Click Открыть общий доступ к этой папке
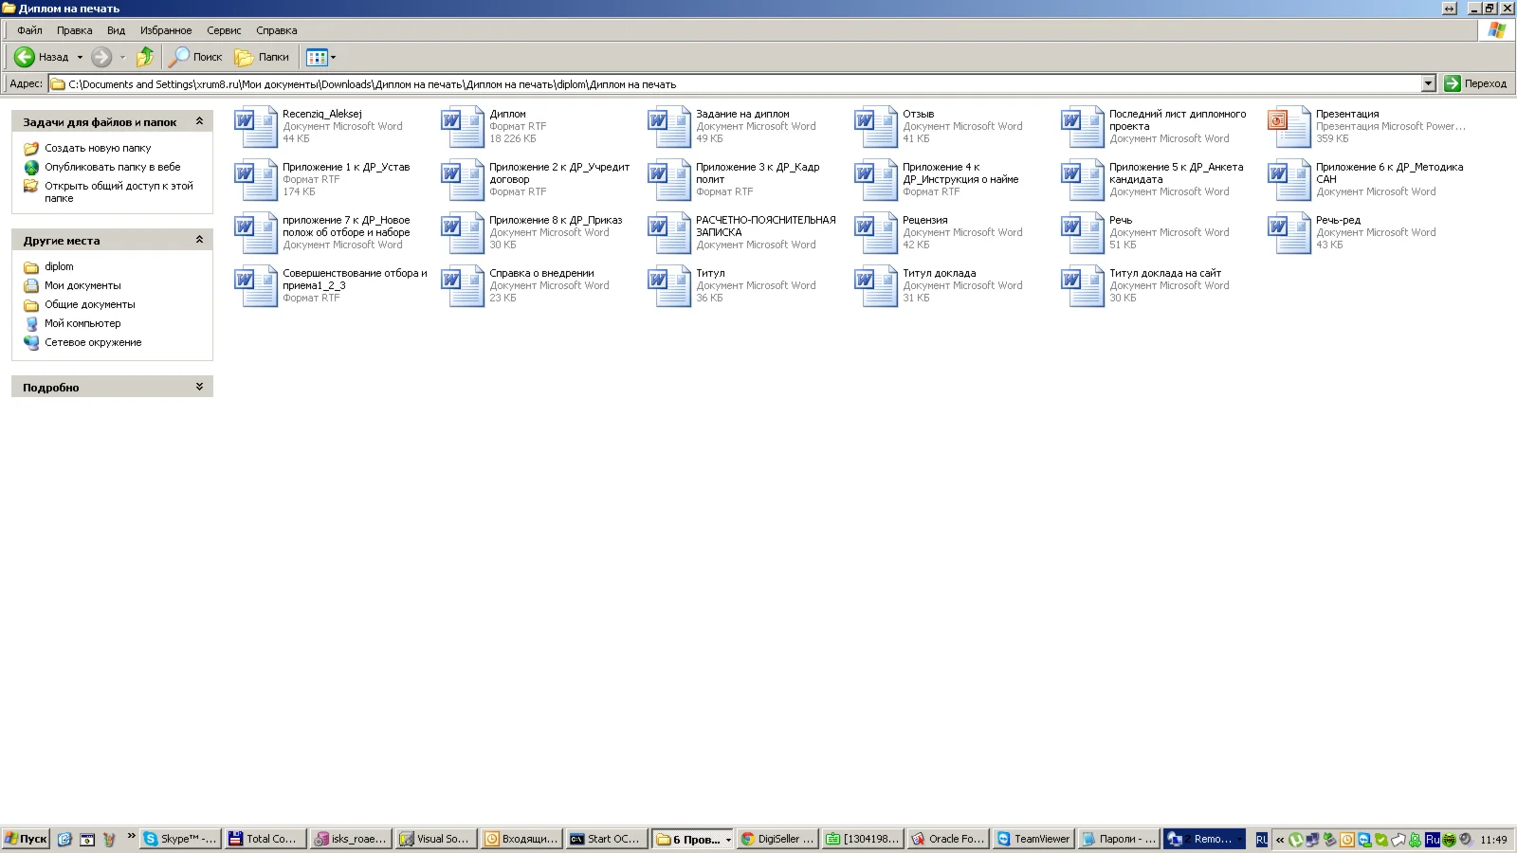 [119, 192]
